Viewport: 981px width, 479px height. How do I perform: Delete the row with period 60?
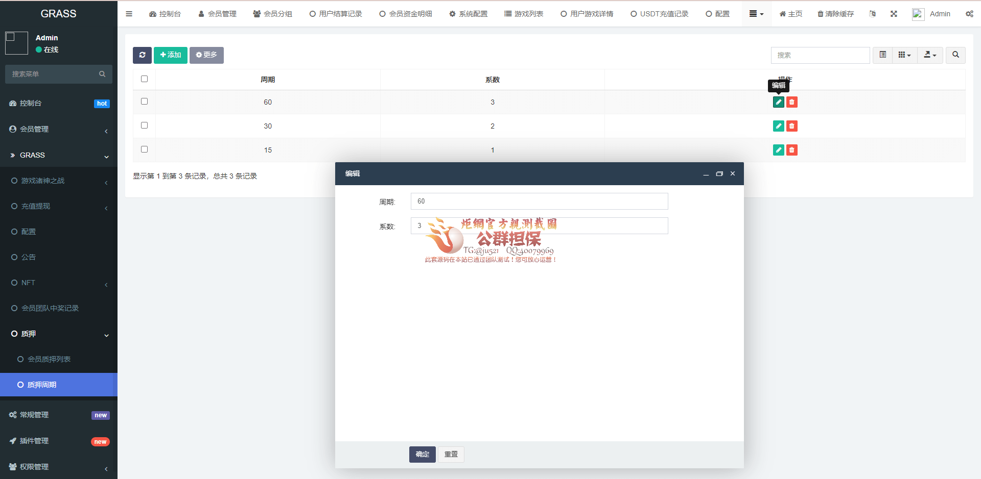[x=791, y=102]
